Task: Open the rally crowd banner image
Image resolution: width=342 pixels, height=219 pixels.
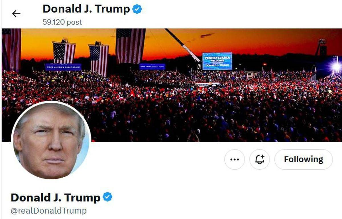Action: [x=172, y=85]
